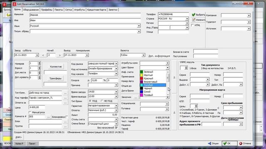The height and width of the screenshot is (149, 266).
Task: Open the Код рынка dropdown
Action: click(116, 64)
